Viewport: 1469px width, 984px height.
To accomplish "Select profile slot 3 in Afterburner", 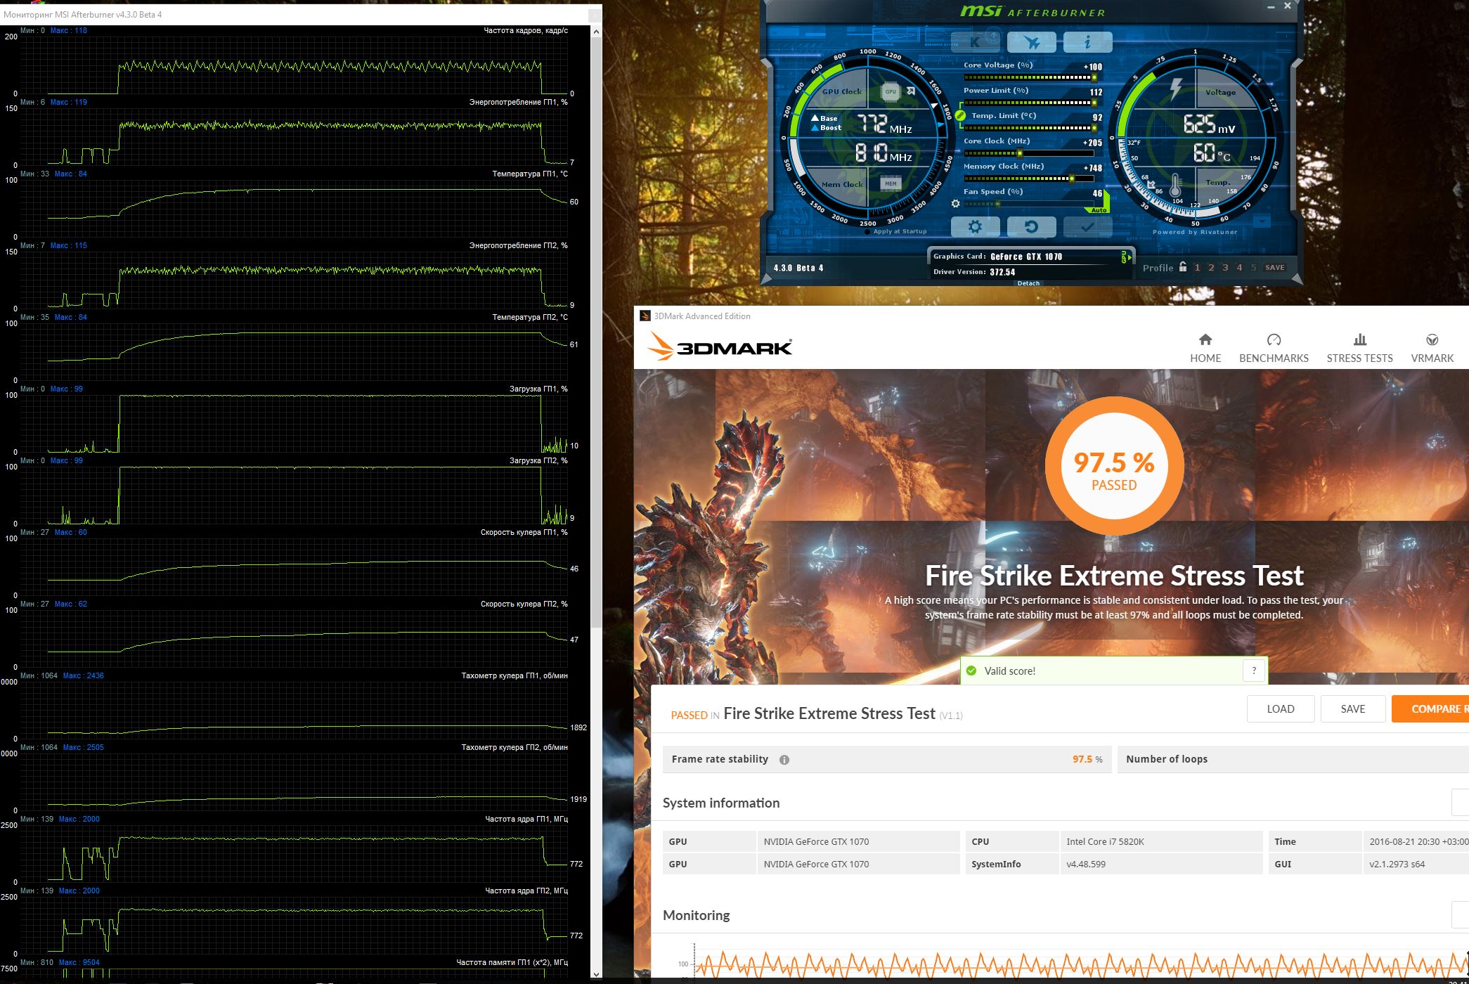I will 1225,268.
